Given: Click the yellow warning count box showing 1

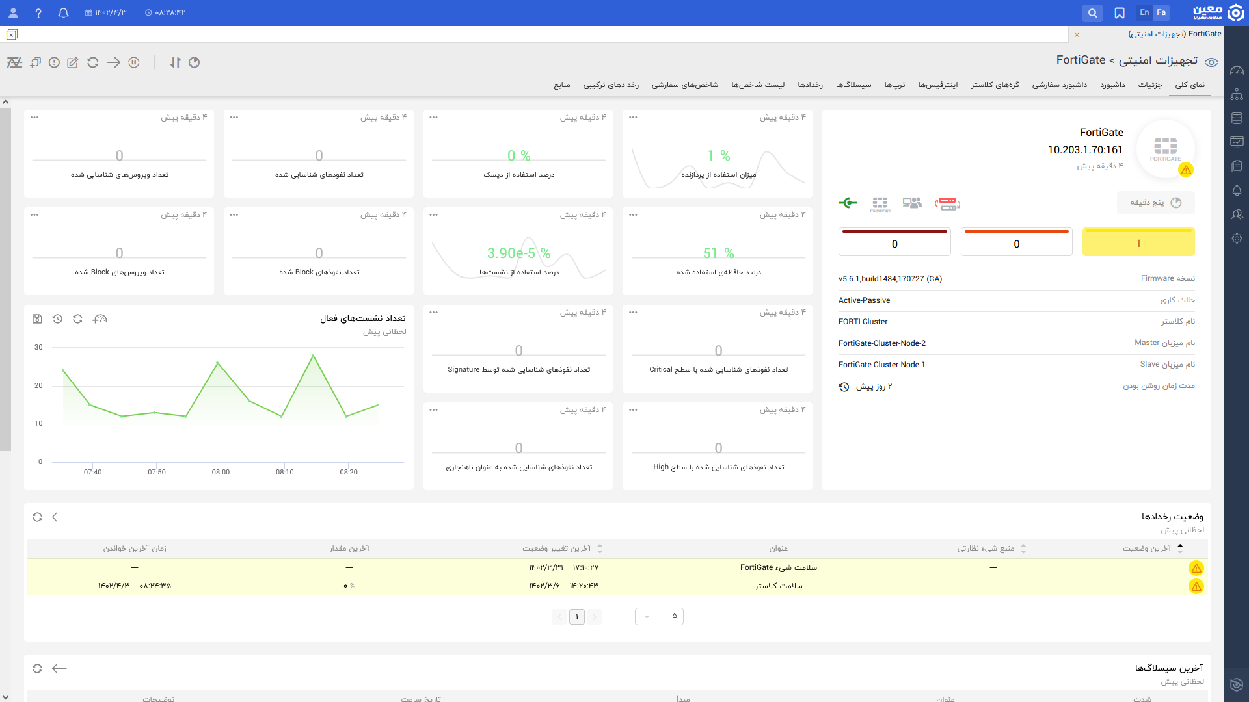Looking at the screenshot, I should click(1138, 242).
